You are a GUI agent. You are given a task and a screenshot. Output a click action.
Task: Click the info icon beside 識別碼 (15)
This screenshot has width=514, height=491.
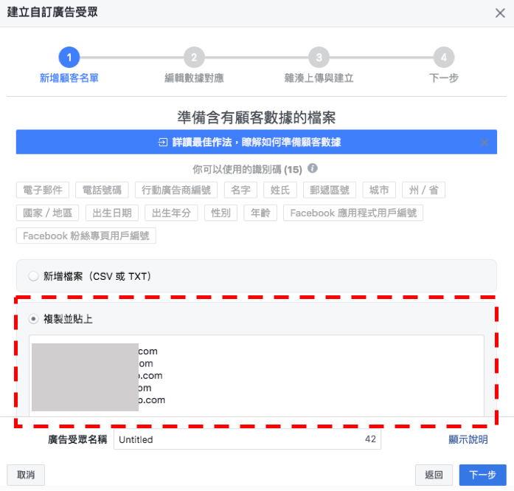313,168
